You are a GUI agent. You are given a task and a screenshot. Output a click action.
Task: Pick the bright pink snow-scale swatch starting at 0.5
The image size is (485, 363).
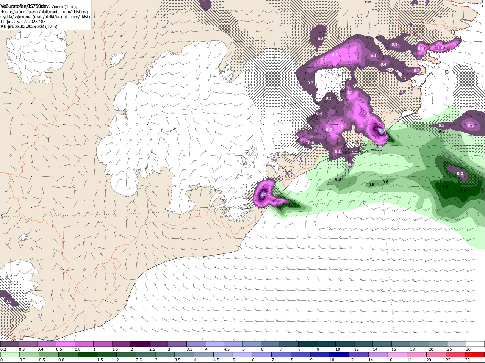[65, 344]
